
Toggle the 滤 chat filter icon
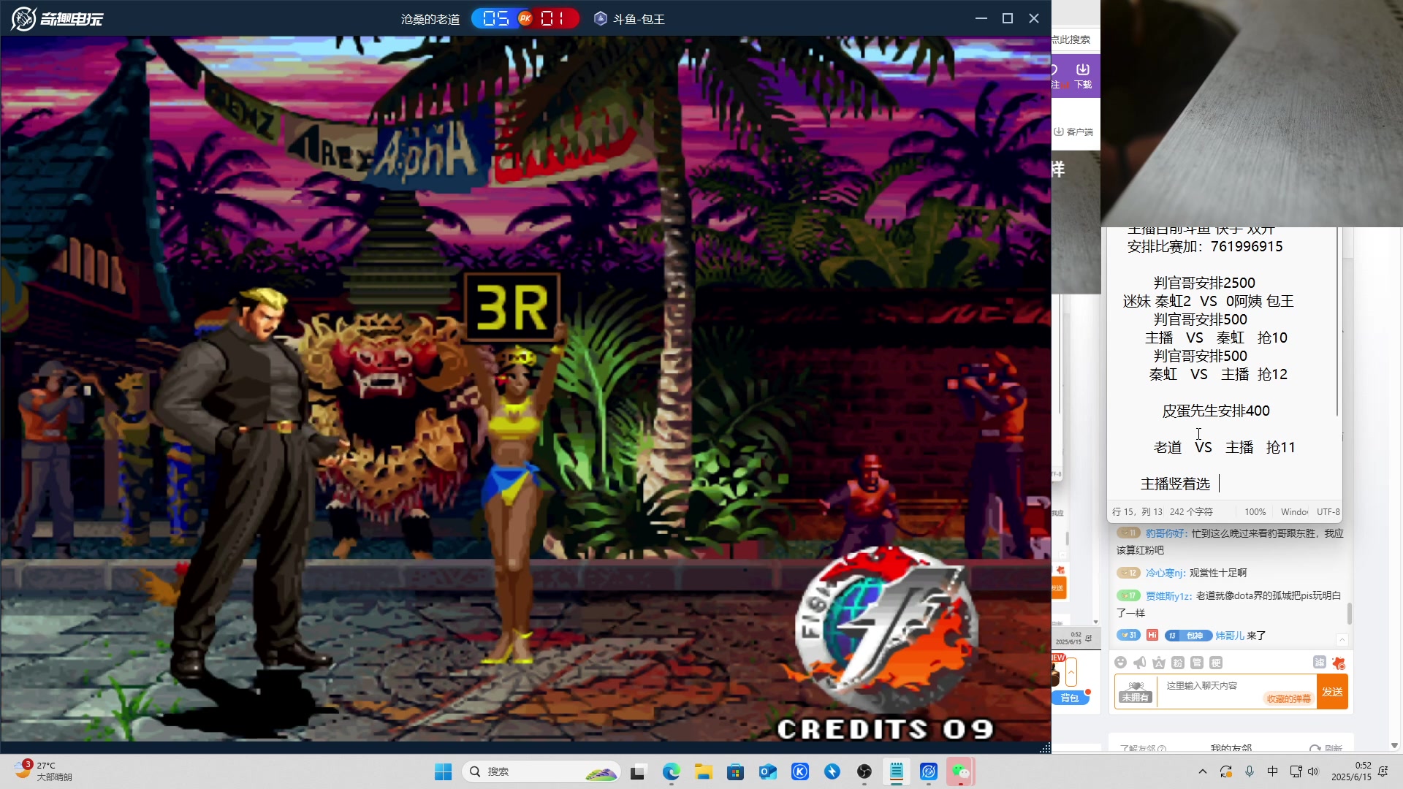click(x=1319, y=662)
